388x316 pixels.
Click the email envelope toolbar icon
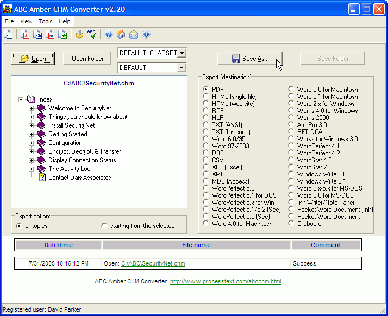coord(134,34)
